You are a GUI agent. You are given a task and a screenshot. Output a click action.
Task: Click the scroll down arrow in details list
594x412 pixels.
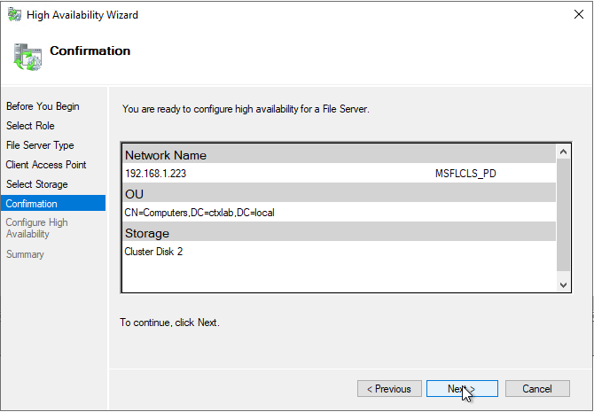point(564,284)
